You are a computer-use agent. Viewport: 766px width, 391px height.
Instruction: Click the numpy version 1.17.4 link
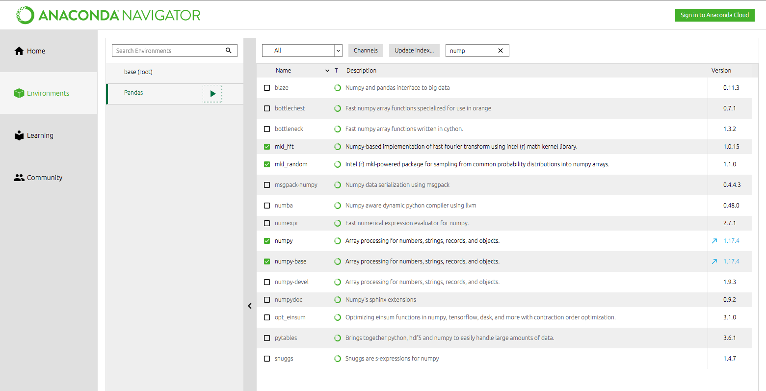(731, 241)
